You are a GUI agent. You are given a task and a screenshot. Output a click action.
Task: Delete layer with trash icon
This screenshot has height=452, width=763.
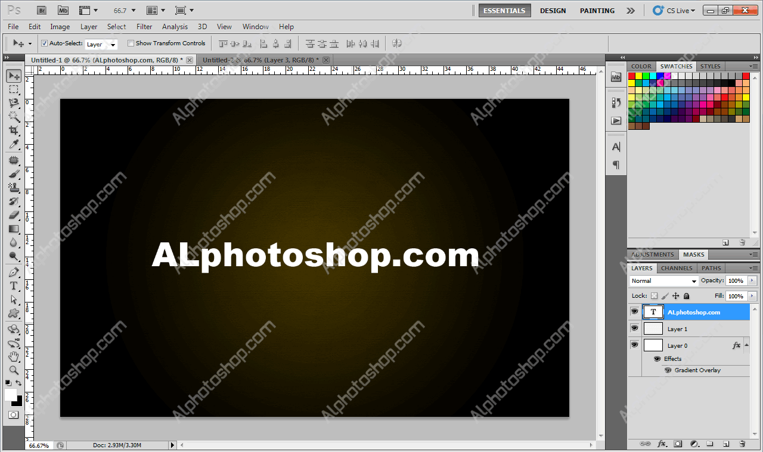click(x=742, y=444)
